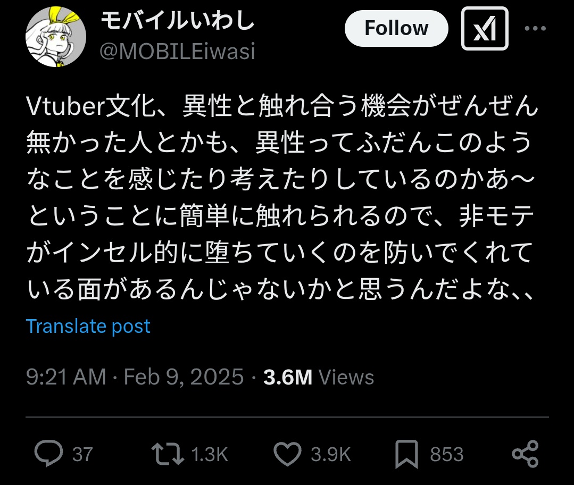Open the Grok explain icon

pyautogui.click(x=484, y=28)
